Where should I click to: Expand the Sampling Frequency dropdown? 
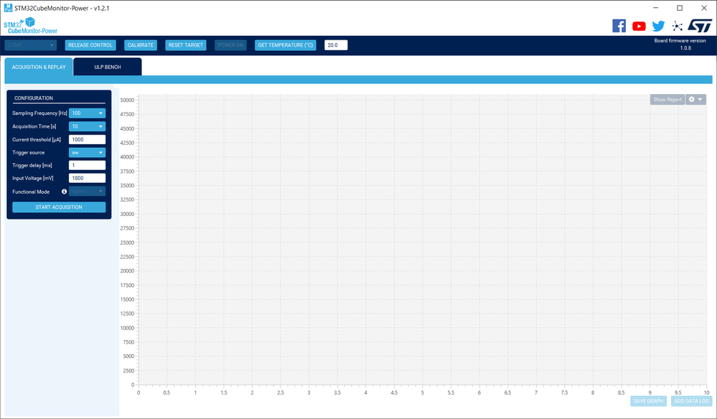click(x=87, y=113)
